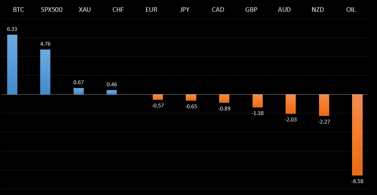Click the 6.33 data value label
Viewport: 377px width, 195px height.
coord(12,29)
